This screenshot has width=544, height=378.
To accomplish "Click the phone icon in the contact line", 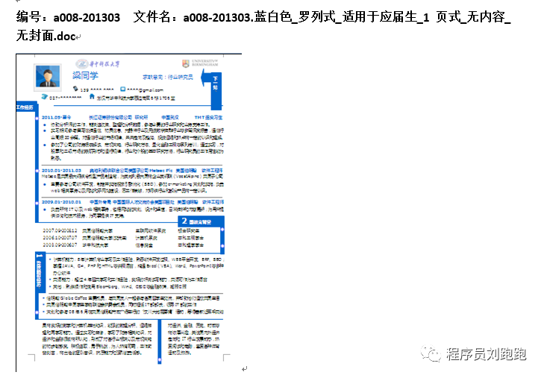I will [75, 89].
